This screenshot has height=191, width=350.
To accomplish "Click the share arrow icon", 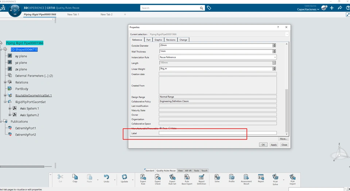I will point(340,8).
